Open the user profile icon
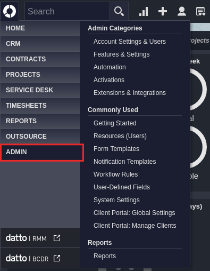 tap(182, 11)
